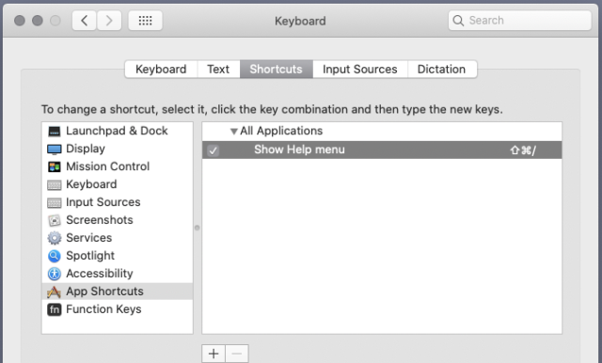Screen dimensions: 602x363
Task: Click the Display monitor icon
Action: pyautogui.click(x=55, y=149)
